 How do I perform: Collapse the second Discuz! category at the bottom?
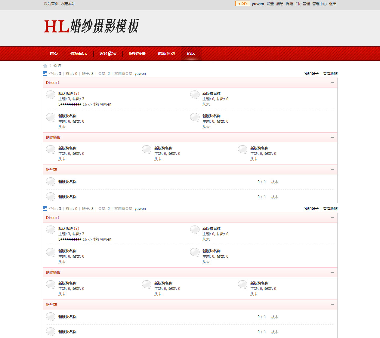(332, 218)
